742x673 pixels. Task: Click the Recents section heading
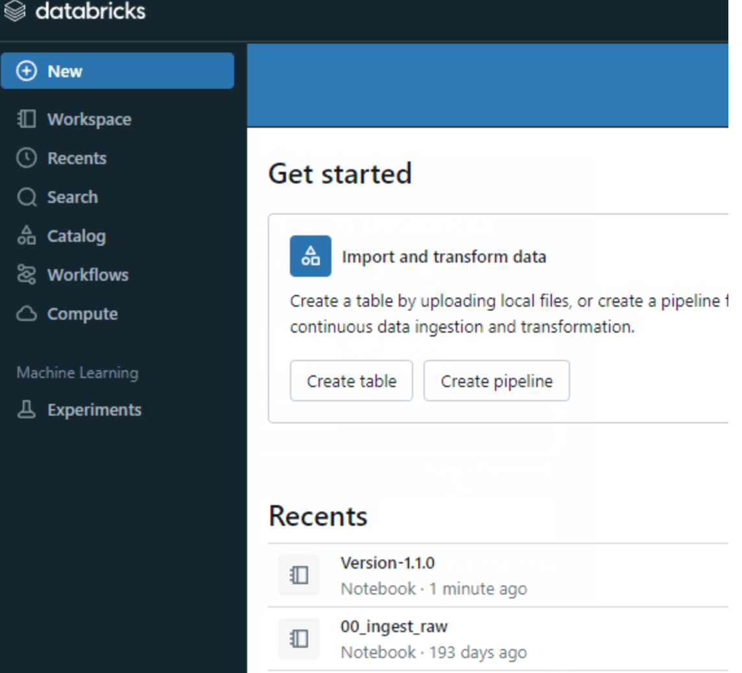(318, 515)
